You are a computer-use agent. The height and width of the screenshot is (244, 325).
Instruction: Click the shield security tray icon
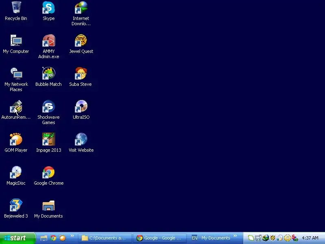pyautogui.click(x=273, y=238)
